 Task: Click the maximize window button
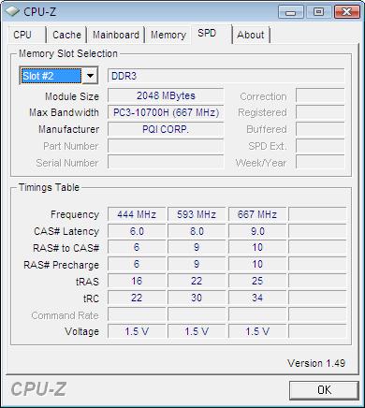coord(318,12)
